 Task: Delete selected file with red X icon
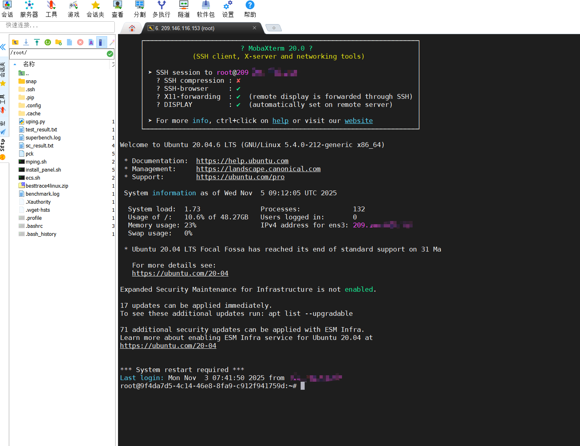pyautogui.click(x=80, y=42)
